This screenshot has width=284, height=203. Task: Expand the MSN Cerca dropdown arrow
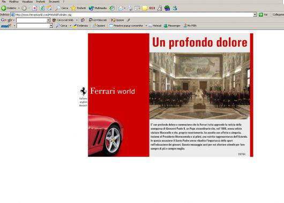pos(70,26)
